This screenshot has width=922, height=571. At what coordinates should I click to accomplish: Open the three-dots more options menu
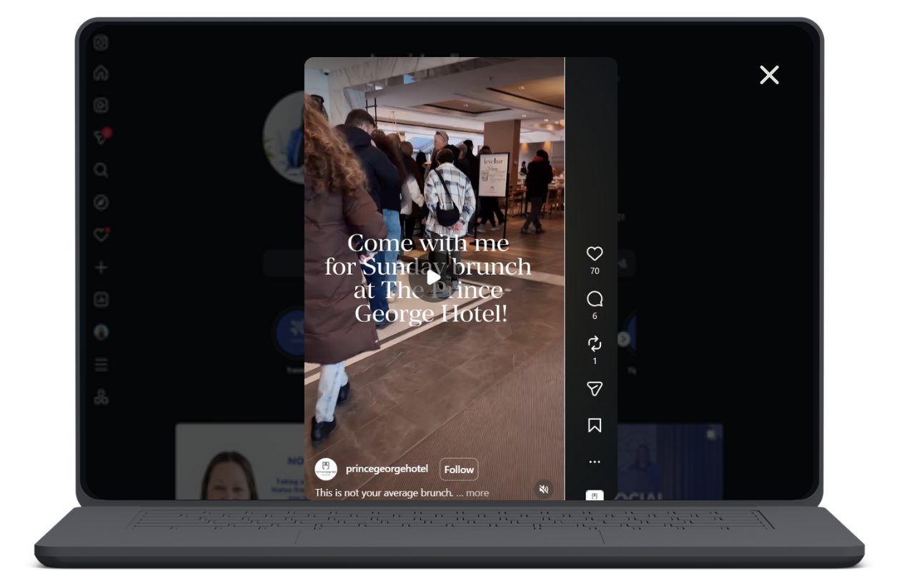[x=595, y=462]
